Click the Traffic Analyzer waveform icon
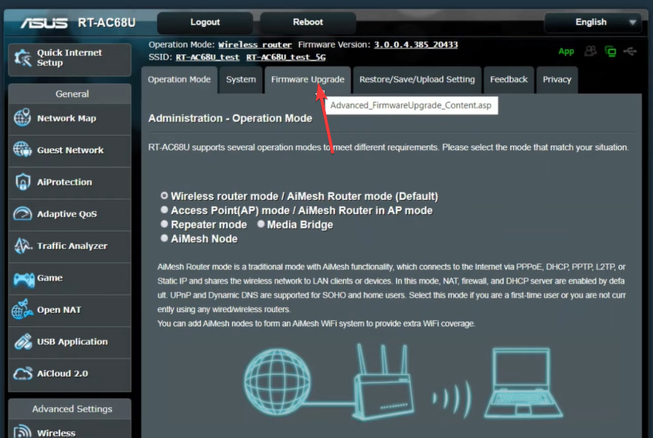The height and width of the screenshot is (438, 653). tap(22, 246)
